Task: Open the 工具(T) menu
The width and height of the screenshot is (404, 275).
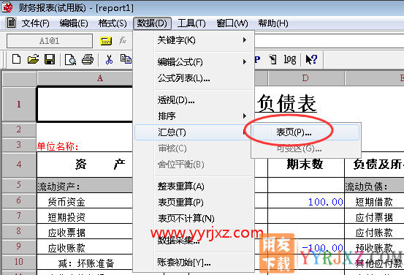Action: click(191, 23)
